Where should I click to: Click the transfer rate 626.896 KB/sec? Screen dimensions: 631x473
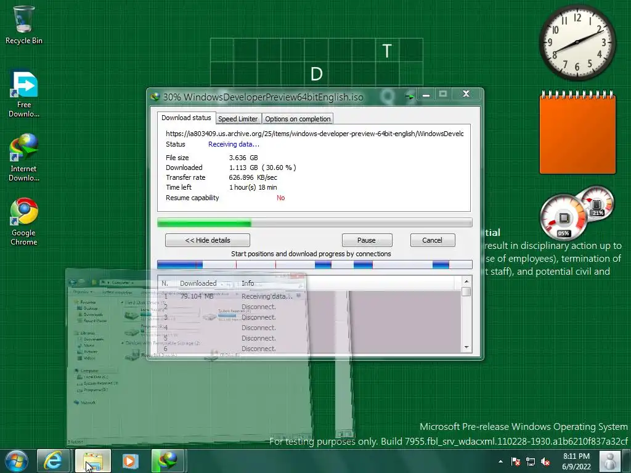pos(253,177)
